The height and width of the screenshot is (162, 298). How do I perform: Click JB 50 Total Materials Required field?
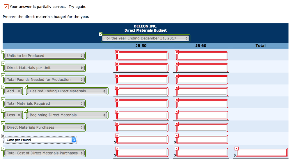(x=142, y=104)
